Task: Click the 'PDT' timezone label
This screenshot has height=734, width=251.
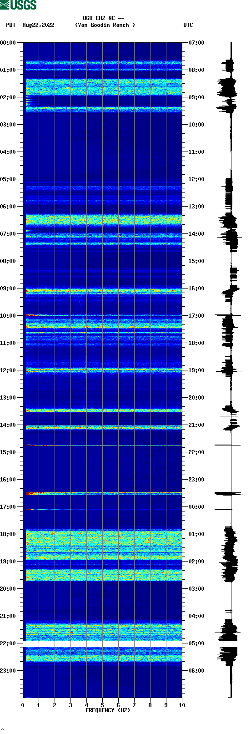Action: click(11, 25)
